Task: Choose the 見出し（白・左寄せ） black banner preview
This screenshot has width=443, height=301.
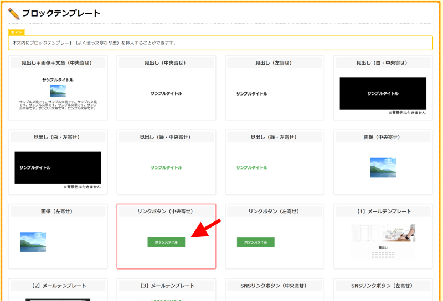Action: click(58, 168)
